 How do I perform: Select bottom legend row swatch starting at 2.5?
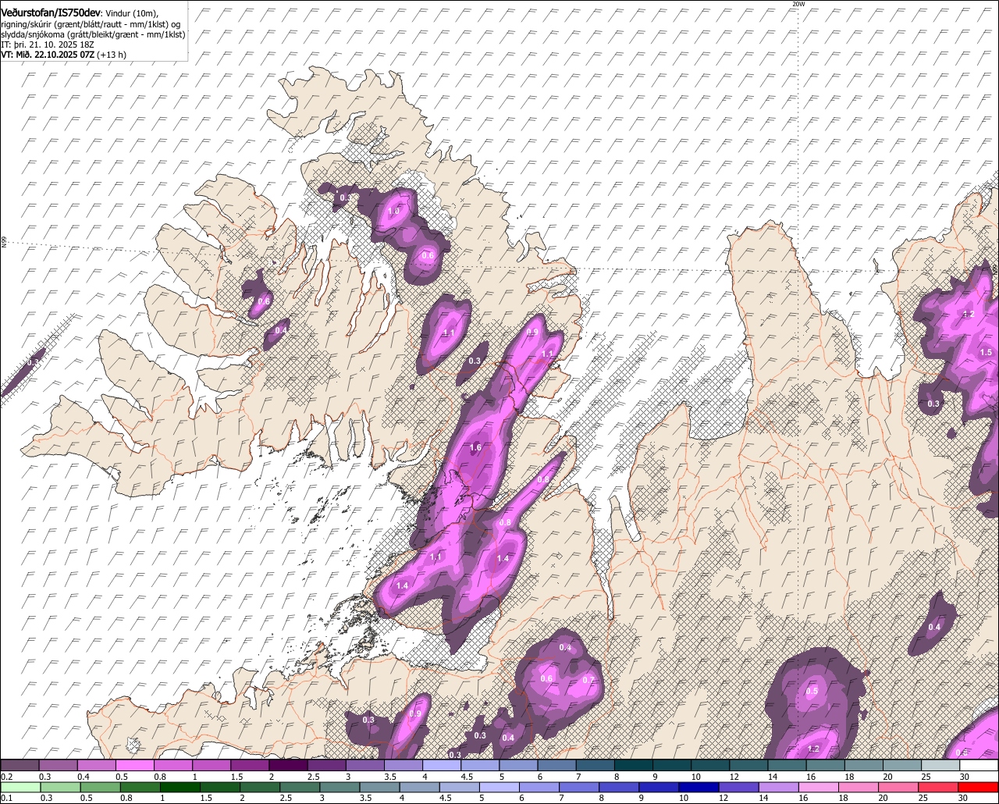click(x=300, y=787)
